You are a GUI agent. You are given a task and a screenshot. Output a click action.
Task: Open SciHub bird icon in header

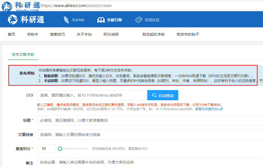click(x=66, y=20)
